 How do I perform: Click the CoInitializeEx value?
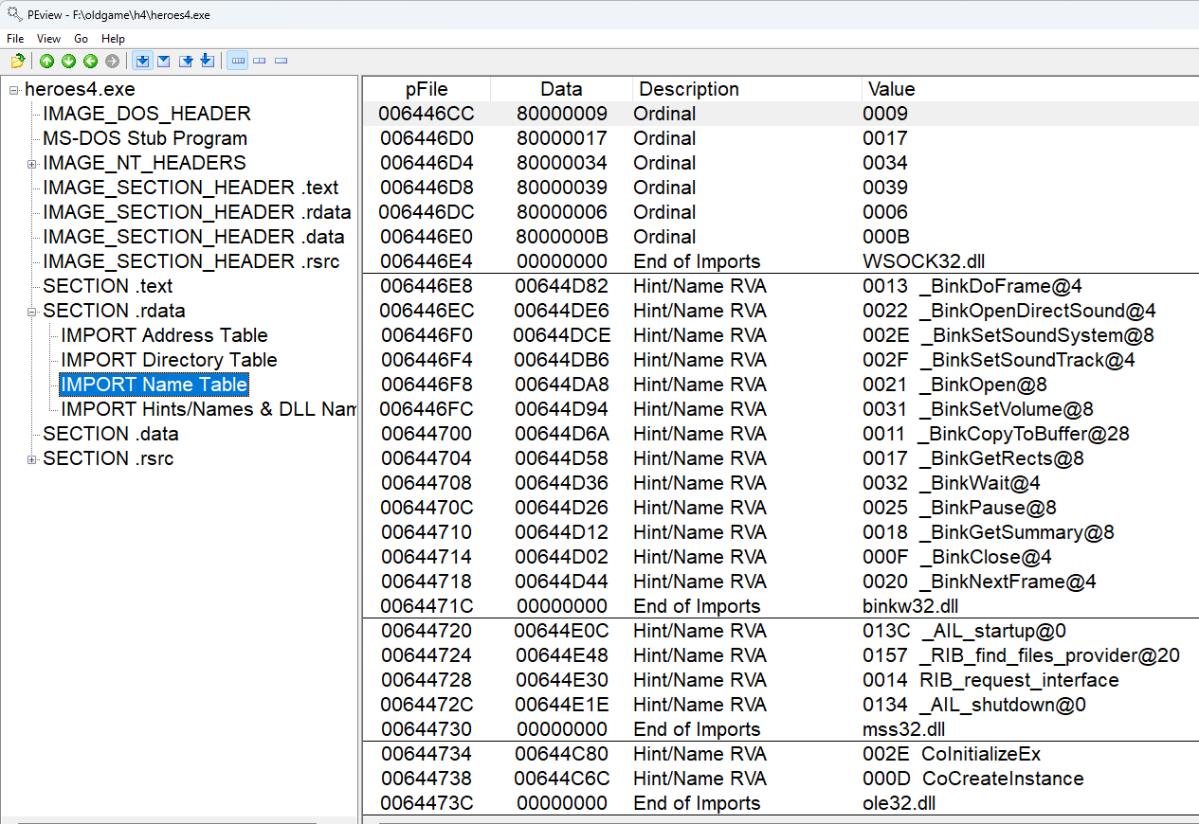pyautogui.click(x=981, y=754)
